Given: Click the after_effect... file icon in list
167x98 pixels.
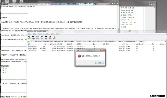Looking at the screenshot, I should pos(28,50).
